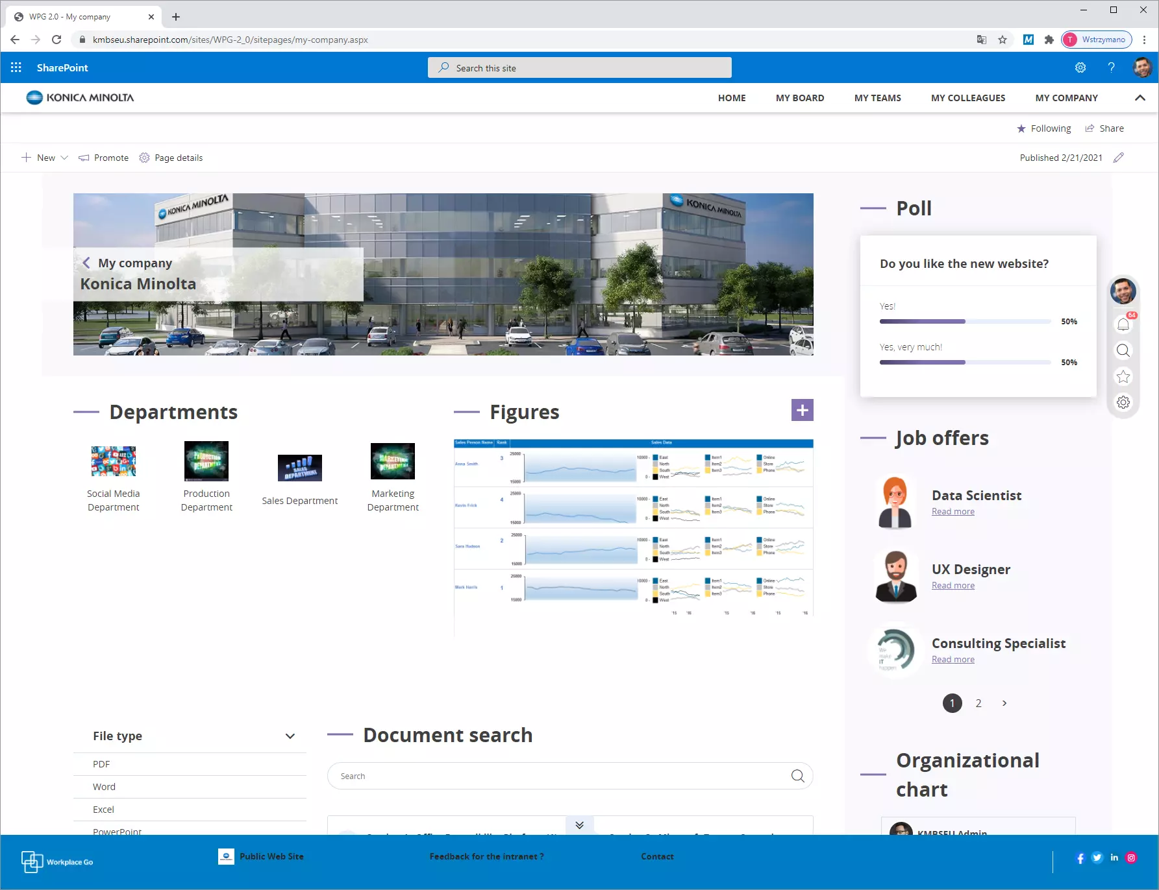Open the help question mark icon
The image size is (1159, 890).
[x=1112, y=67]
